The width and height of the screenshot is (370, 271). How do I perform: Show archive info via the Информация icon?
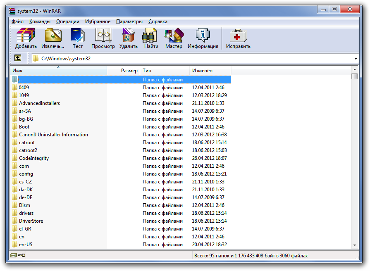203,35
